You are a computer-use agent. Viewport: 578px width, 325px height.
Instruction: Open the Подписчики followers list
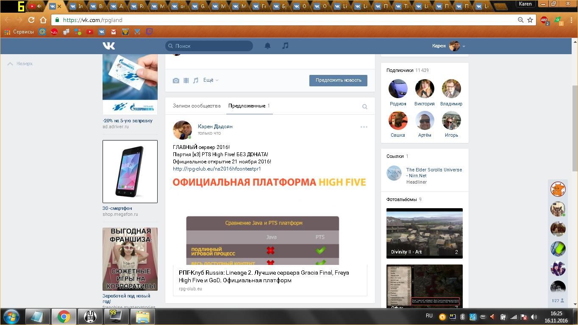[400, 70]
